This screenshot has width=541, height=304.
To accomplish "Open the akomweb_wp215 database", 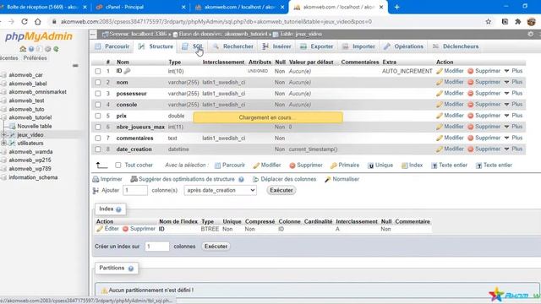I will pyautogui.click(x=30, y=160).
